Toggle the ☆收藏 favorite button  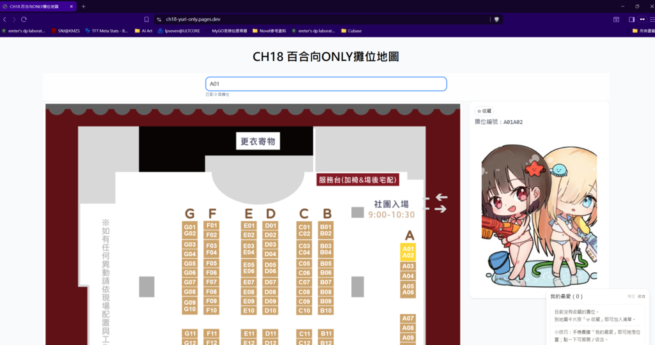click(484, 111)
